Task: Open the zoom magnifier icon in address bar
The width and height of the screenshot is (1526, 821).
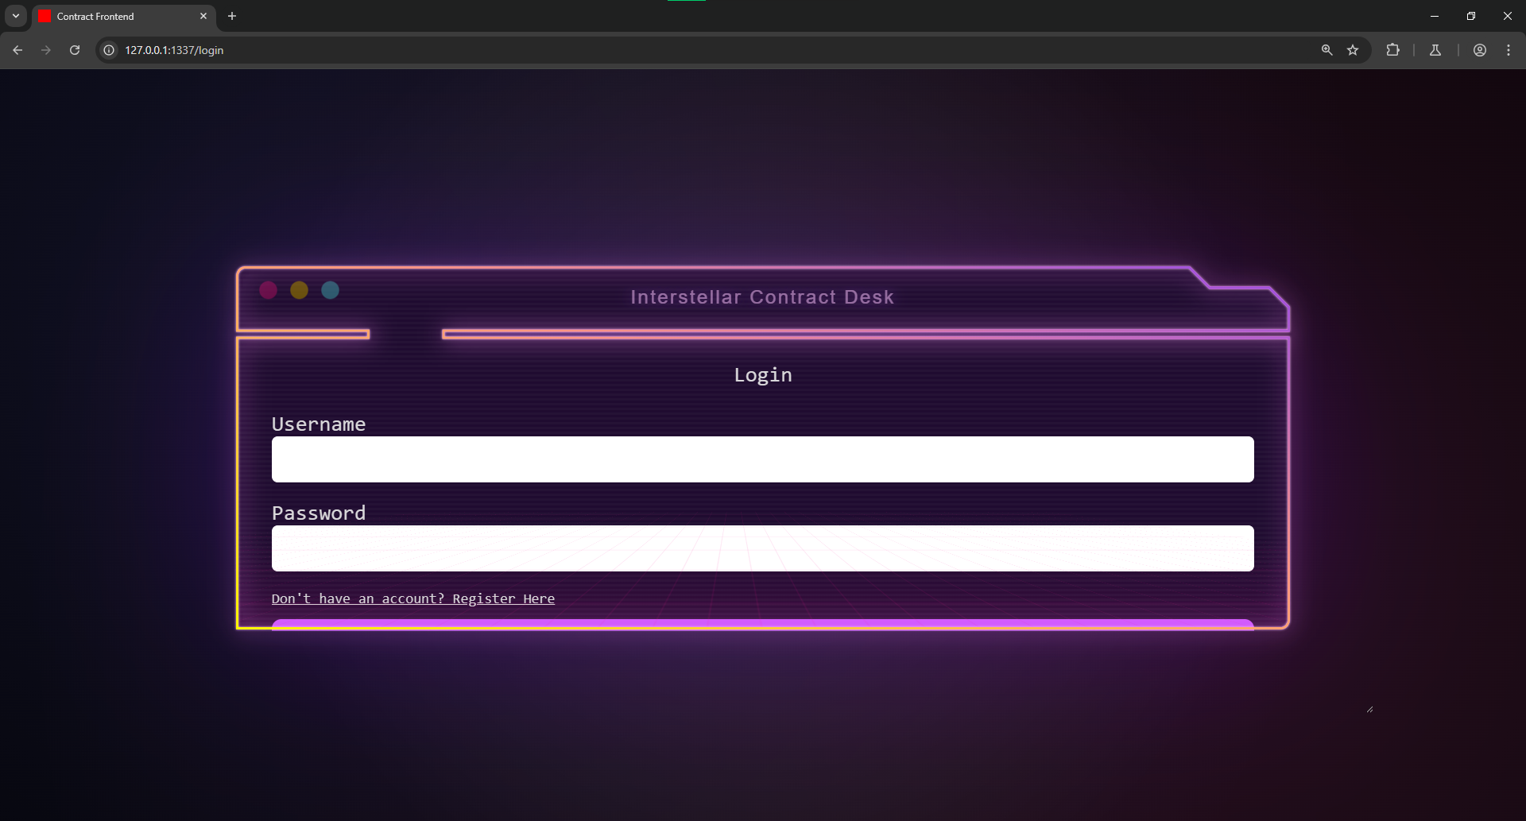Action: click(x=1327, y=50)
